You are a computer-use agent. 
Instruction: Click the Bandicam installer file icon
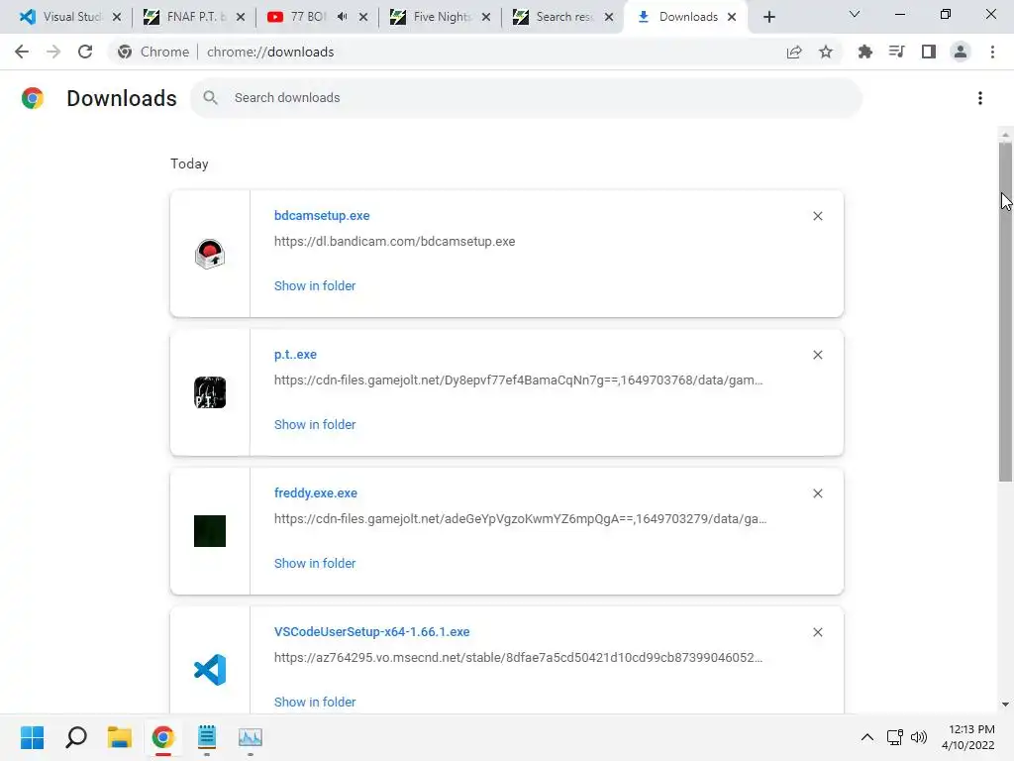pos(210,254)
